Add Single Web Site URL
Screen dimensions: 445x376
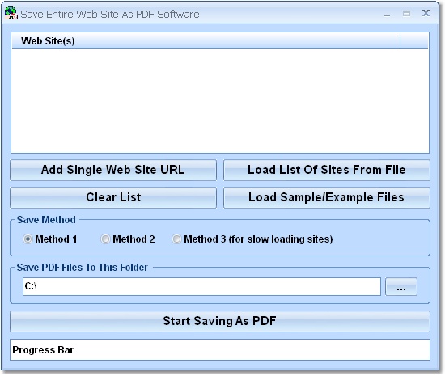click(x=113, y=170)
